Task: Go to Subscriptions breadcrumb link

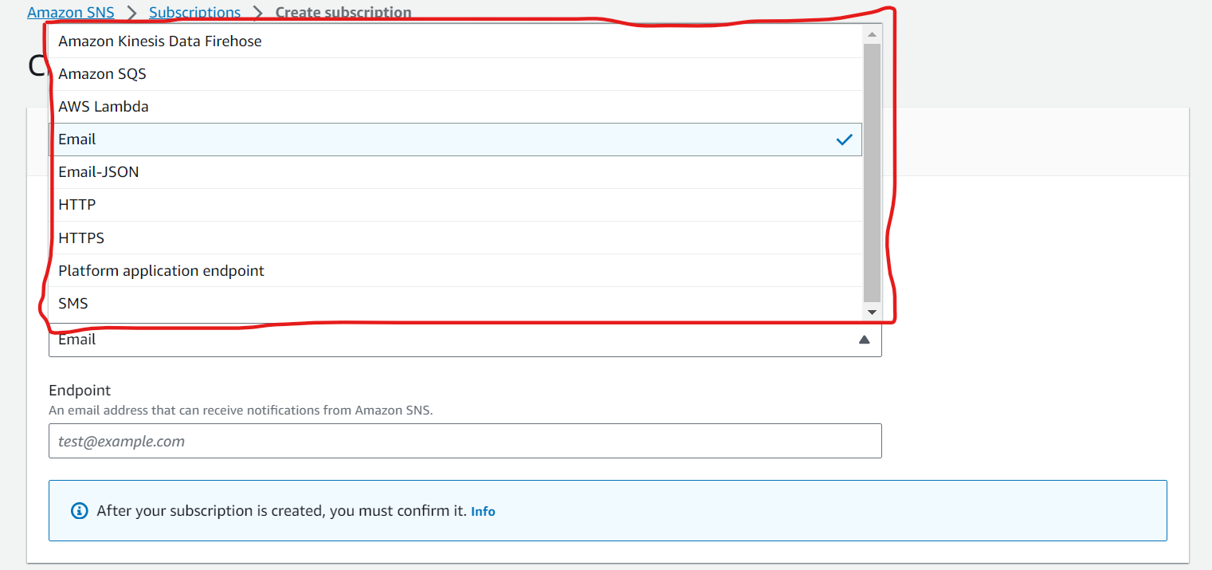Action: tap(194, 13)
